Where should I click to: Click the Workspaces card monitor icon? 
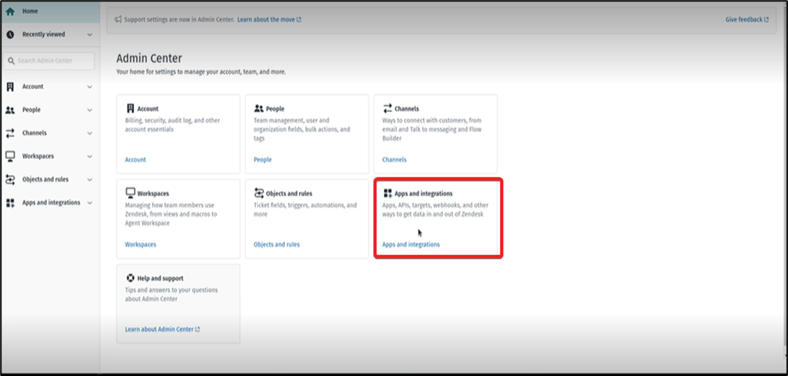click(130, 193)
